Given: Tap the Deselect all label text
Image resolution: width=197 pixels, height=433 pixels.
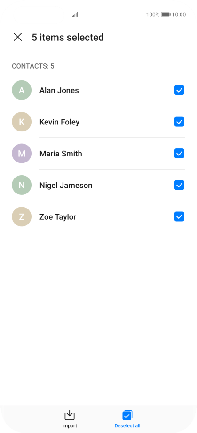Looking at the screenshot, I should click(127, 426).
